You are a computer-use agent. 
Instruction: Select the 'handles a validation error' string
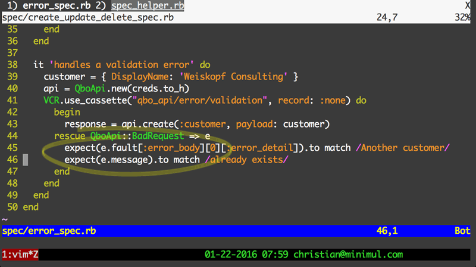(121, 65)
